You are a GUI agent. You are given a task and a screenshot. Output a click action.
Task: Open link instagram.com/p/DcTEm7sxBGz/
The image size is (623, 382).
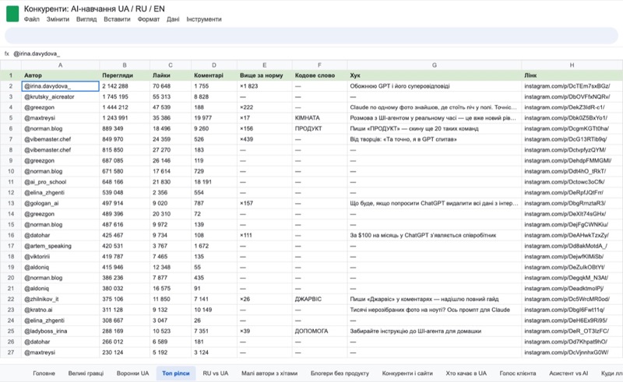567,86
